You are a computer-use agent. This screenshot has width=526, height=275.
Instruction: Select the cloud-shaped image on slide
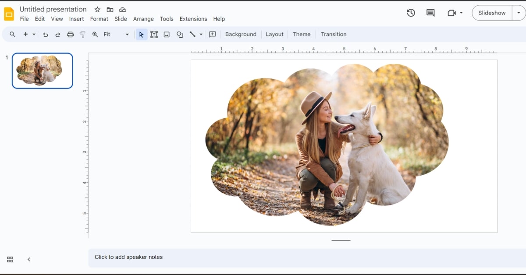click(x=327, y=145)
